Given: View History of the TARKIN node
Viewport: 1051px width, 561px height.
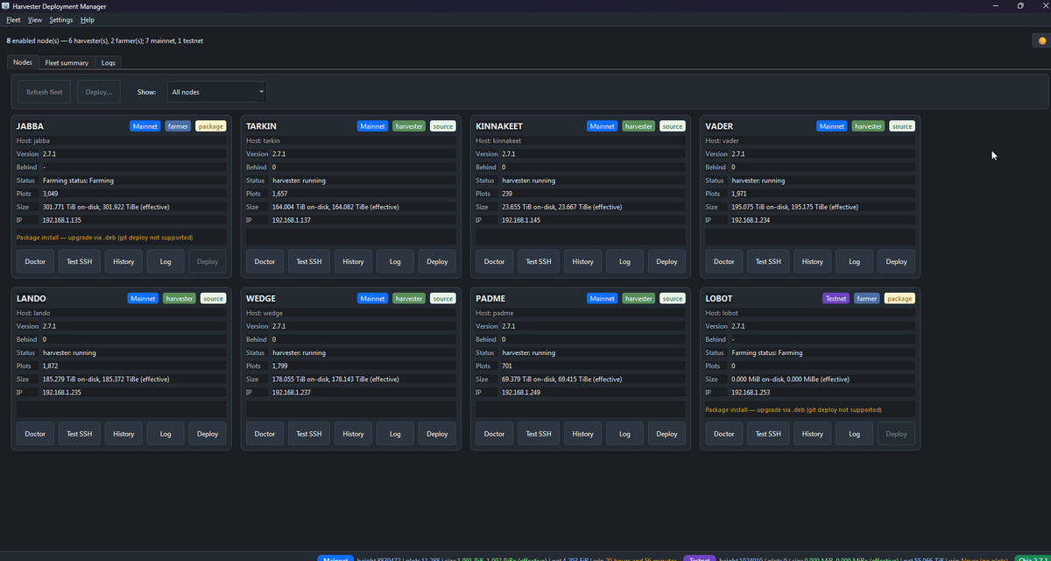Looking at the screenshot, I should coord(353,261).
